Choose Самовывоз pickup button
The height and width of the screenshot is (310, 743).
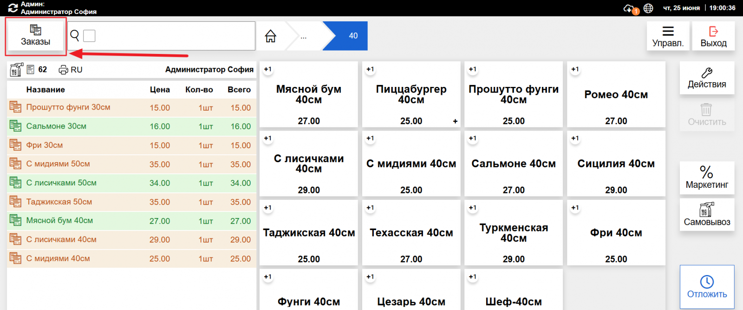tap(707, 215)
